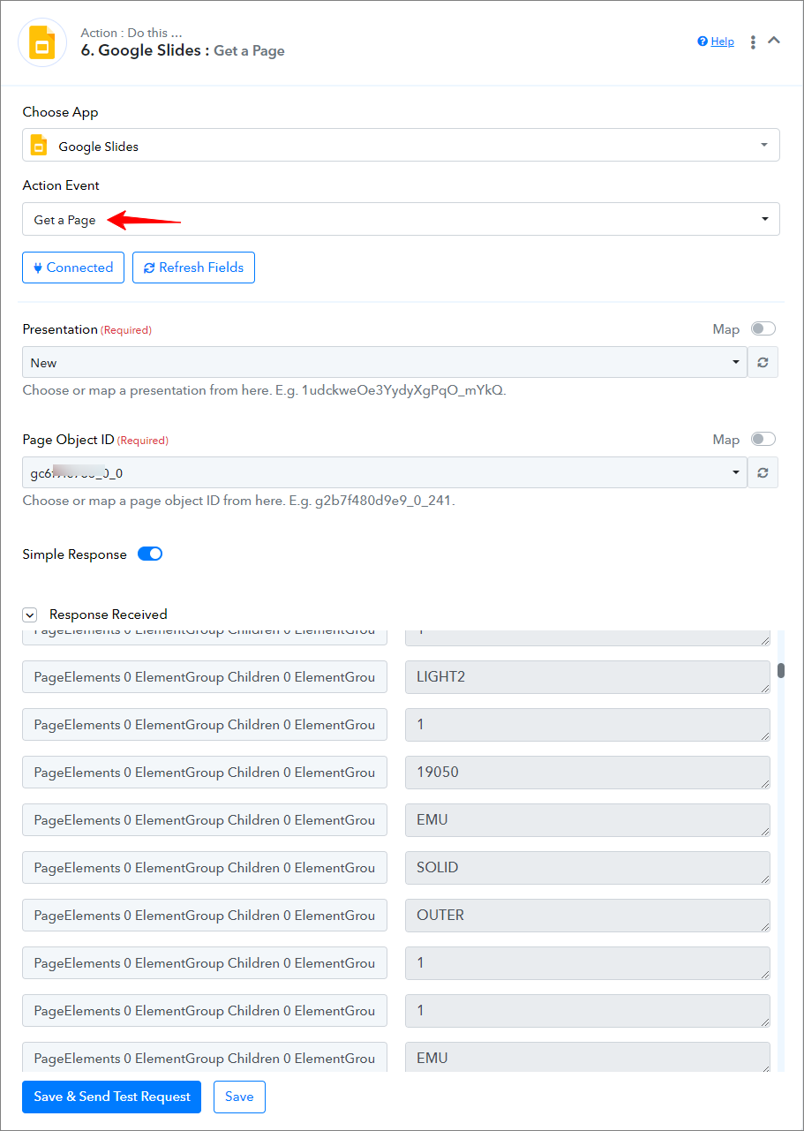Disable the Simple Response toggle

(x=150, y=554)
